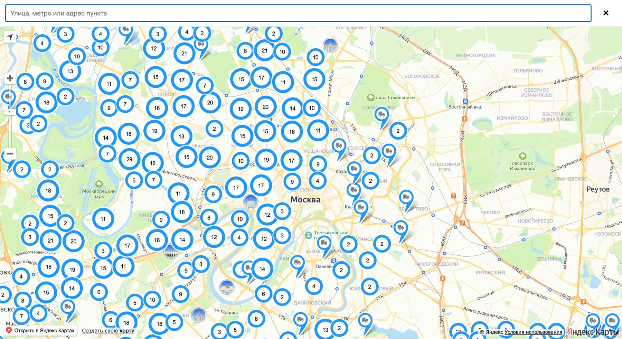Click the Яндекс Карты logo
The image size is (622, 339).
coord(593,332)
